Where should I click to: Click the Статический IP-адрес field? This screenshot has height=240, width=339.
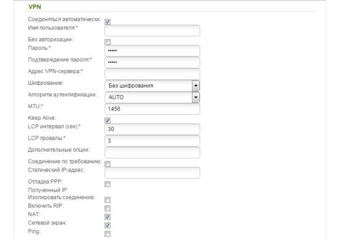(152, 173)
